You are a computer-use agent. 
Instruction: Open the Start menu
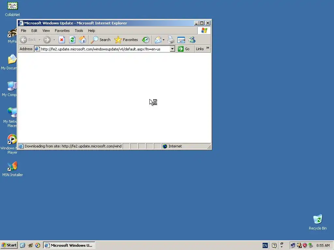[x=9, y=245]
